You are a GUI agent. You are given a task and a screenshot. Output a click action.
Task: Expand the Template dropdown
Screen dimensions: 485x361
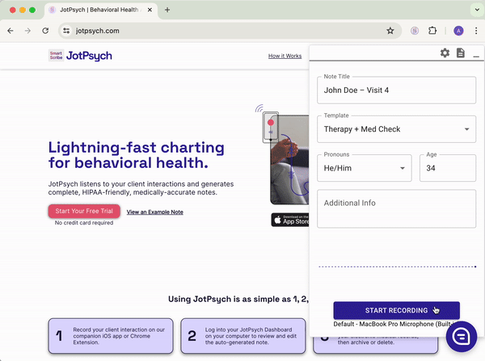tap(397, 129)
